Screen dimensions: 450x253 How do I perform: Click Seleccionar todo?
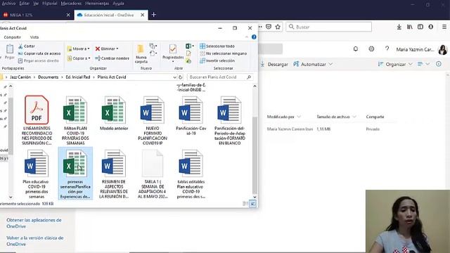(217, 46)
